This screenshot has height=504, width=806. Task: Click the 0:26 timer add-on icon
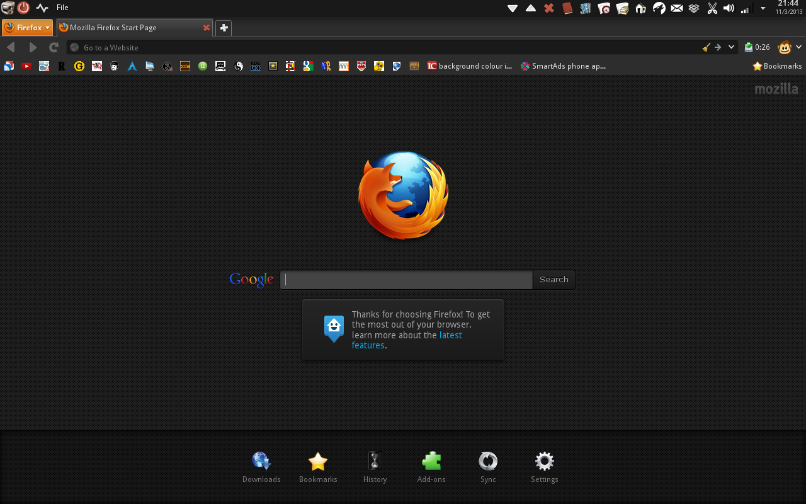point(757,47)
